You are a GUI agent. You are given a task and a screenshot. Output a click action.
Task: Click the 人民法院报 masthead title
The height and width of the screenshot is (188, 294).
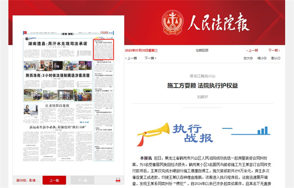pyautogui.click(x=219, y=23)
